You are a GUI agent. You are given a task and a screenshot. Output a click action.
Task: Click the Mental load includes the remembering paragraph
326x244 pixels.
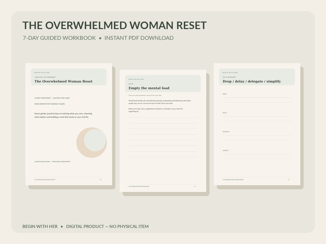coord(160,102)
